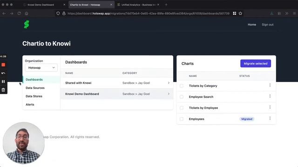Screen dimensions: 298x167
Task: Close the Knowi Demo Dashboard tab
Action: point(64,5)
